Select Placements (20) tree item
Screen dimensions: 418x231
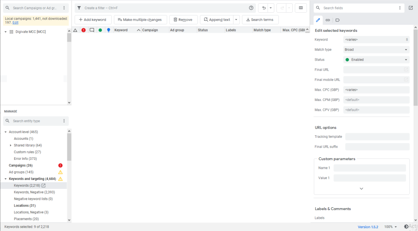(x=27, y=219)
